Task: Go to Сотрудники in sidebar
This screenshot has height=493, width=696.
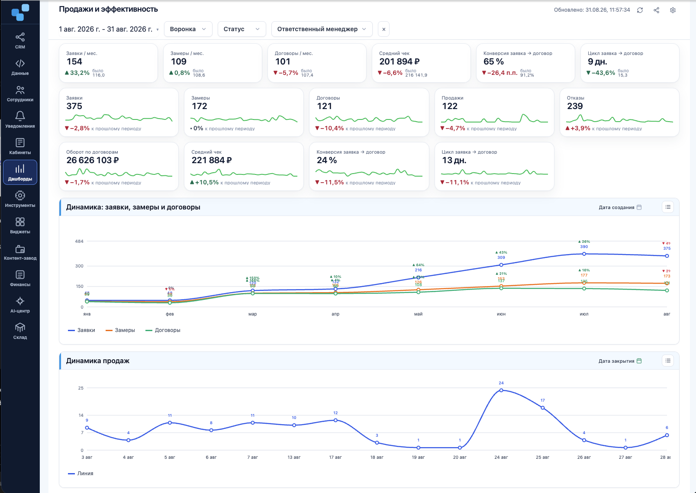Action: 20,93
